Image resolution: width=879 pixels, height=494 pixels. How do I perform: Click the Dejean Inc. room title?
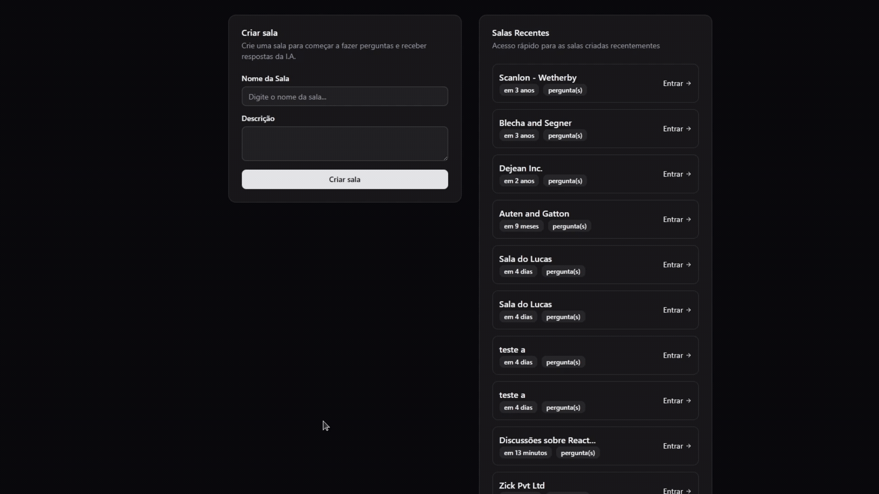coord(521,168)
